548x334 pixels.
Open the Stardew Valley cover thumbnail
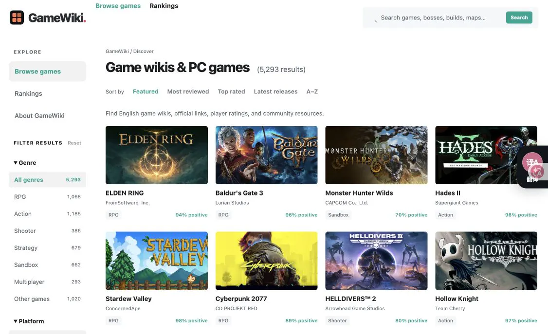[157, 261]
